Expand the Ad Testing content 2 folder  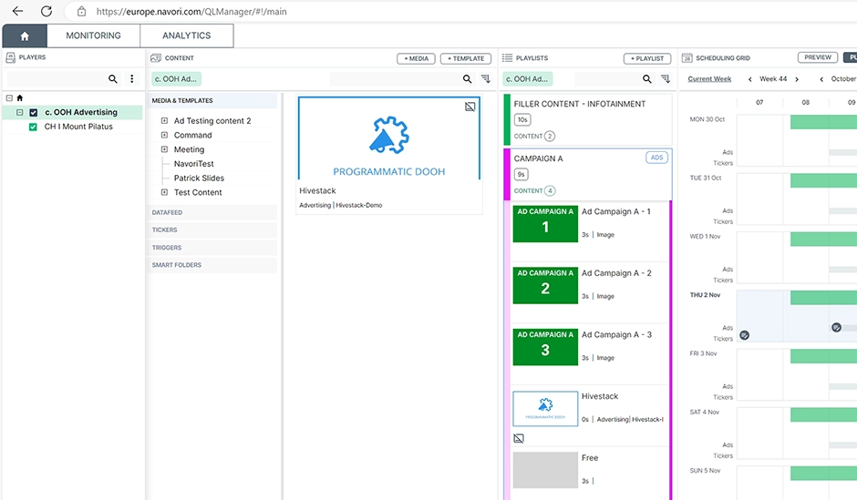[164, 121]
